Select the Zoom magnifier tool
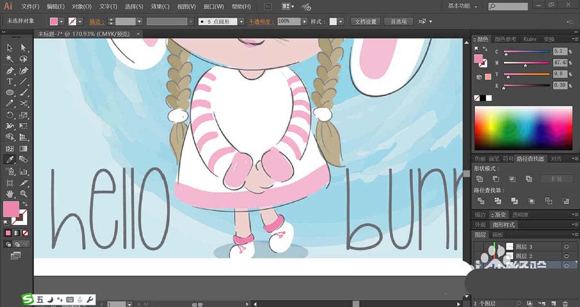The image size is (580, 307). (24, 194)
